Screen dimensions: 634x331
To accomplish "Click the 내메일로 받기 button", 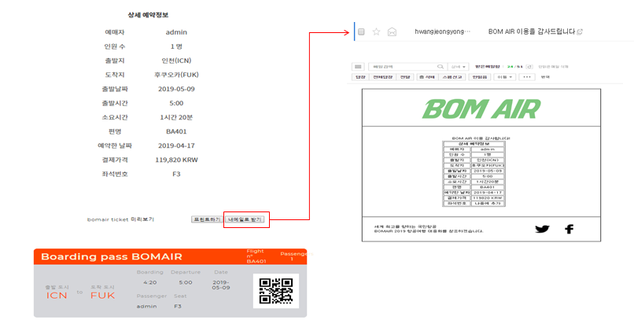I will point(245,219).
